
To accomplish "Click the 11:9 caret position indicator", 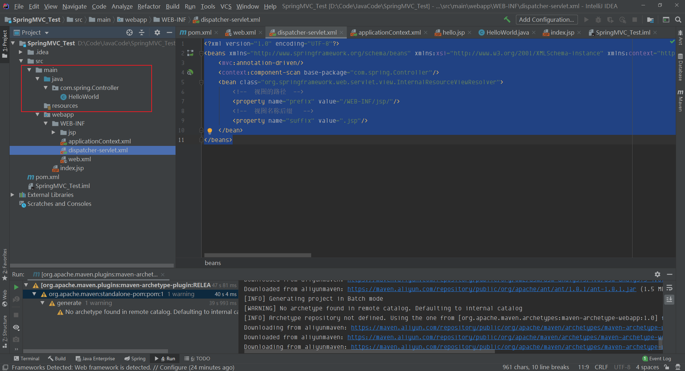I will coord(583,367).
